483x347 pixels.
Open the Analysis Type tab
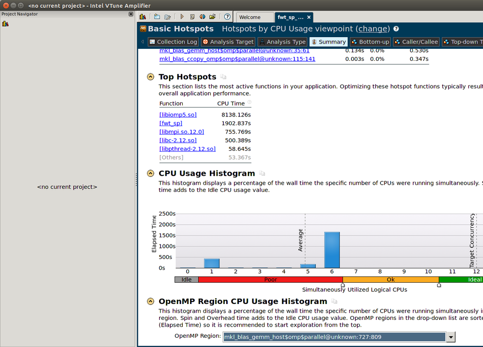point(282,42)
